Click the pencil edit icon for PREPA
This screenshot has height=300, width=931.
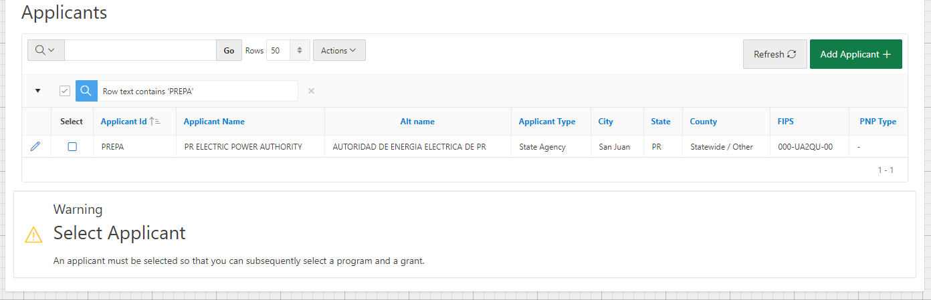35,146
